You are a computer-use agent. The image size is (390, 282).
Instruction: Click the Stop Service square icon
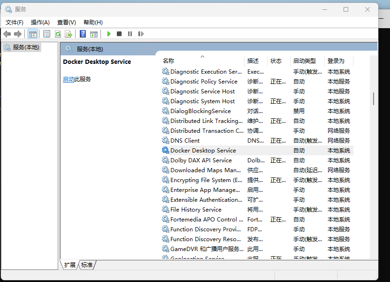(119, 34)
